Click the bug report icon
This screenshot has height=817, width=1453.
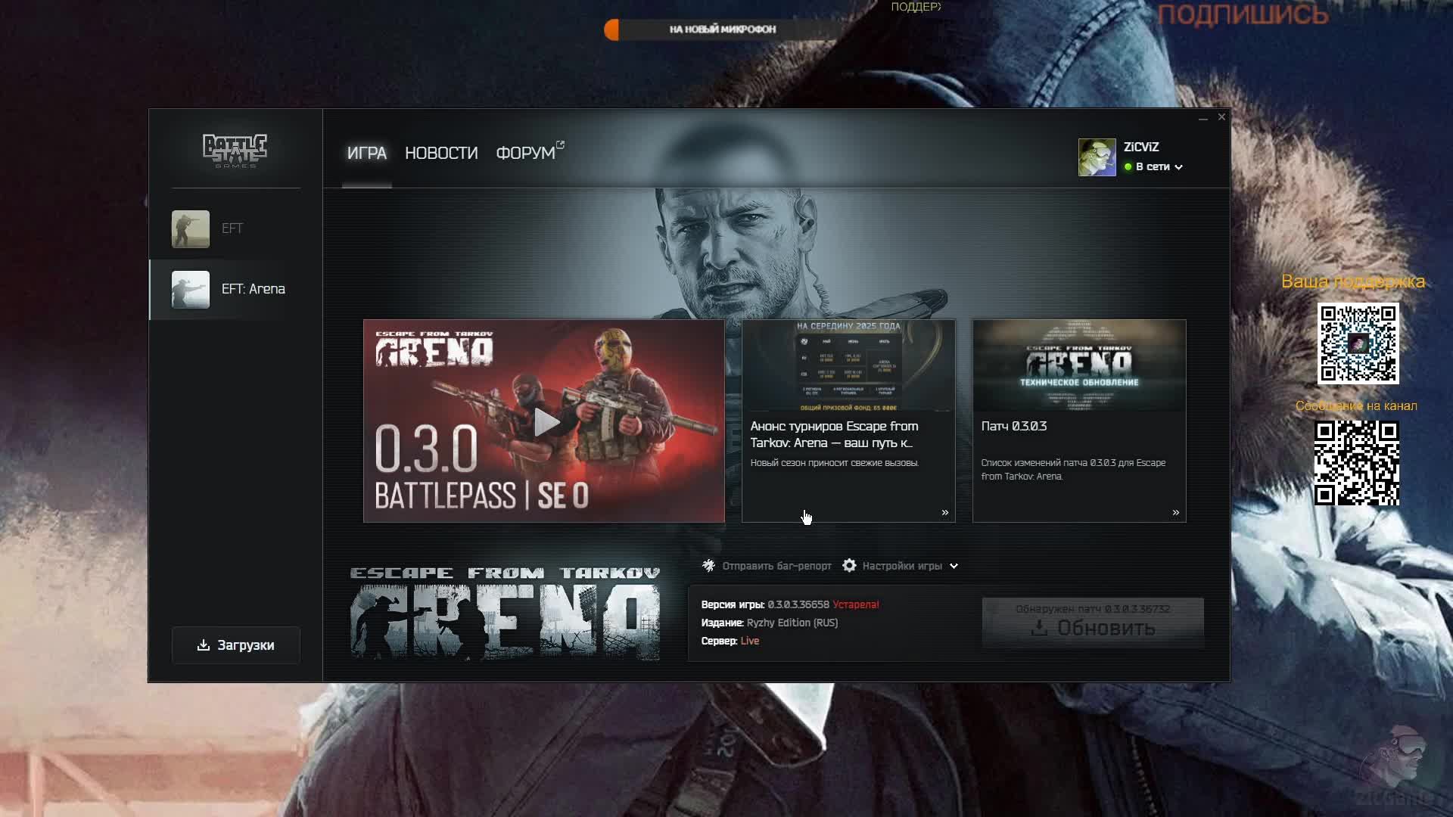708,566
